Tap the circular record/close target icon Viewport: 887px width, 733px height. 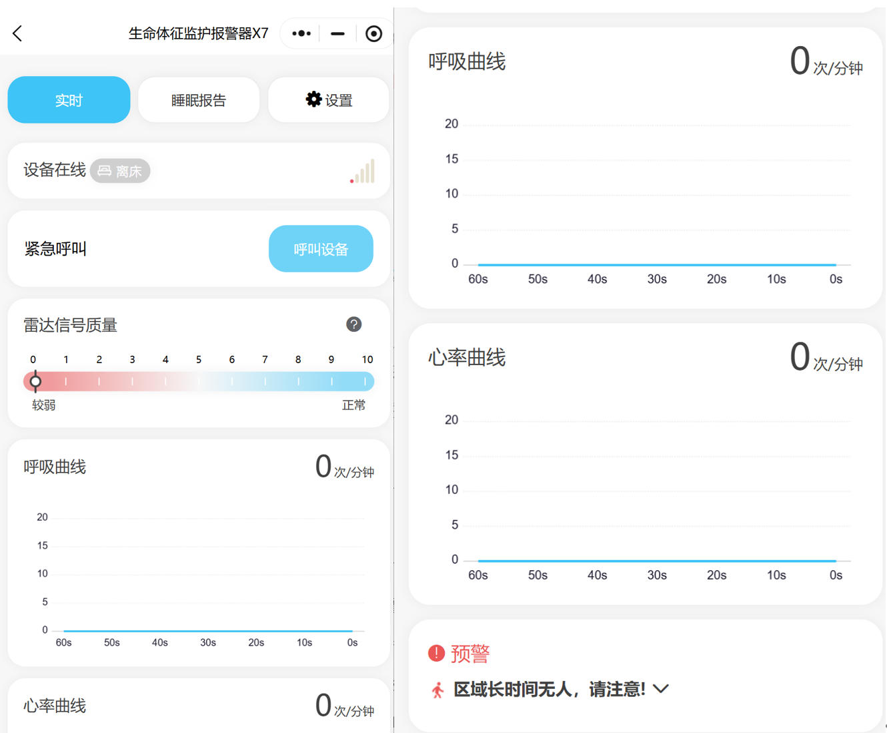point(373,33)
